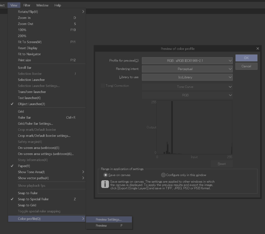The width and height of the screenshot is (265, 234).
Task: Open the Library to use dropdown
Action: click(x=187, y=77)
